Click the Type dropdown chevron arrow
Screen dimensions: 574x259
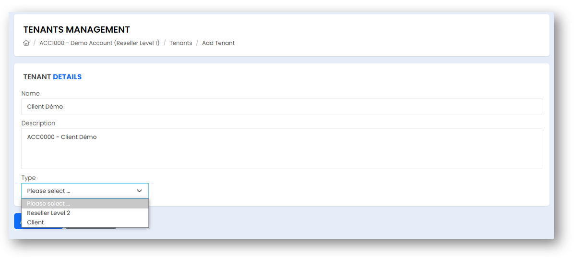[x=139, y=191]
